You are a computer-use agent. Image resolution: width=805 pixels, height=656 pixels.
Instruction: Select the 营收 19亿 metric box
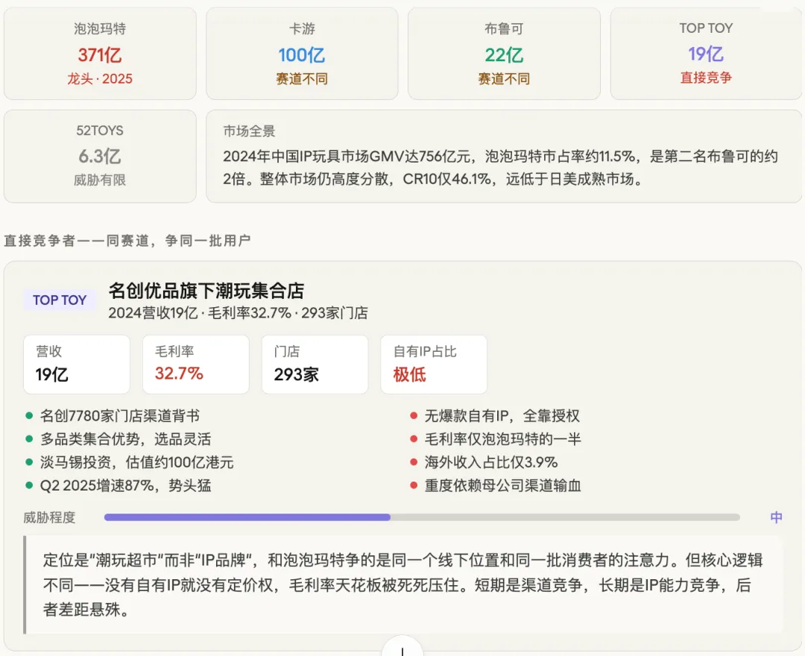[x=77, y=365]
